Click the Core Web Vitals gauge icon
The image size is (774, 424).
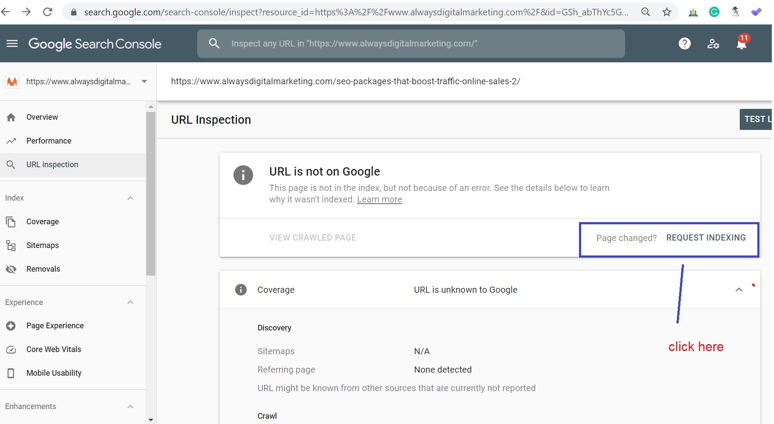point(11,349)
